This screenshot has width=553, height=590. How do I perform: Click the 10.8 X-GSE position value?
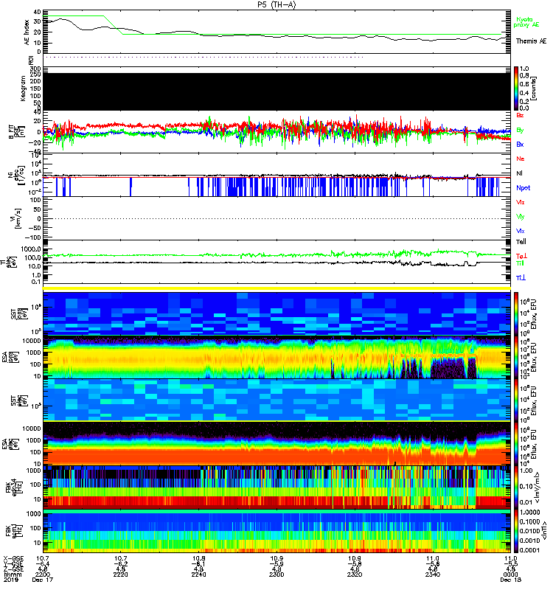pos(198,558)
